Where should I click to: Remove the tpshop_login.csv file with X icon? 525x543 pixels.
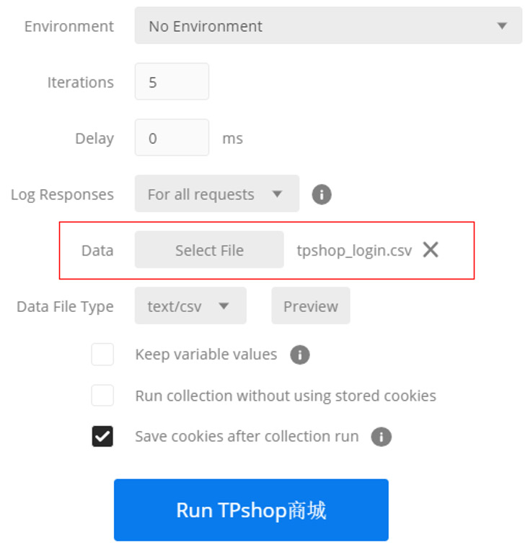click(431, 250)
